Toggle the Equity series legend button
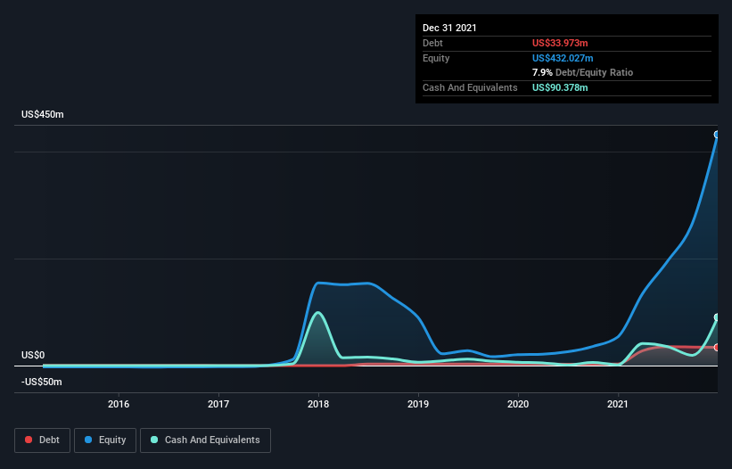The width and height of the screenshot is (732, 469). (x=105, y=440)
